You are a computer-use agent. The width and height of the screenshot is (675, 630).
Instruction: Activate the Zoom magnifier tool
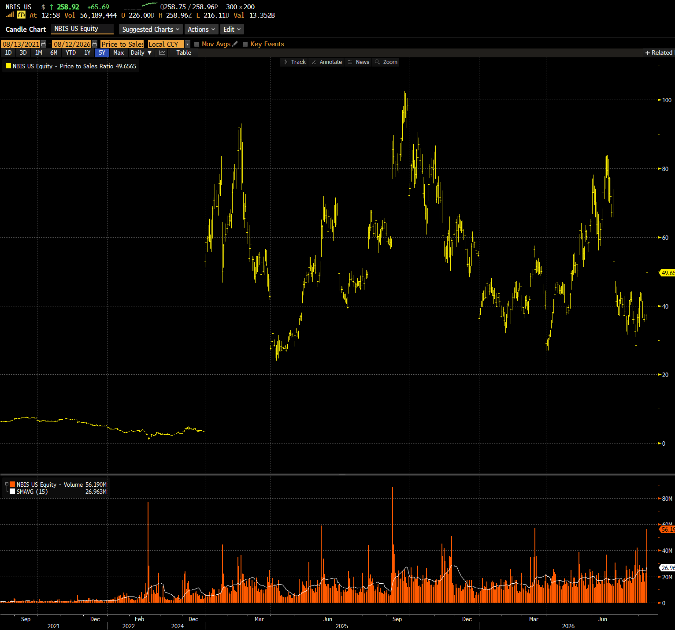[386, 62]
